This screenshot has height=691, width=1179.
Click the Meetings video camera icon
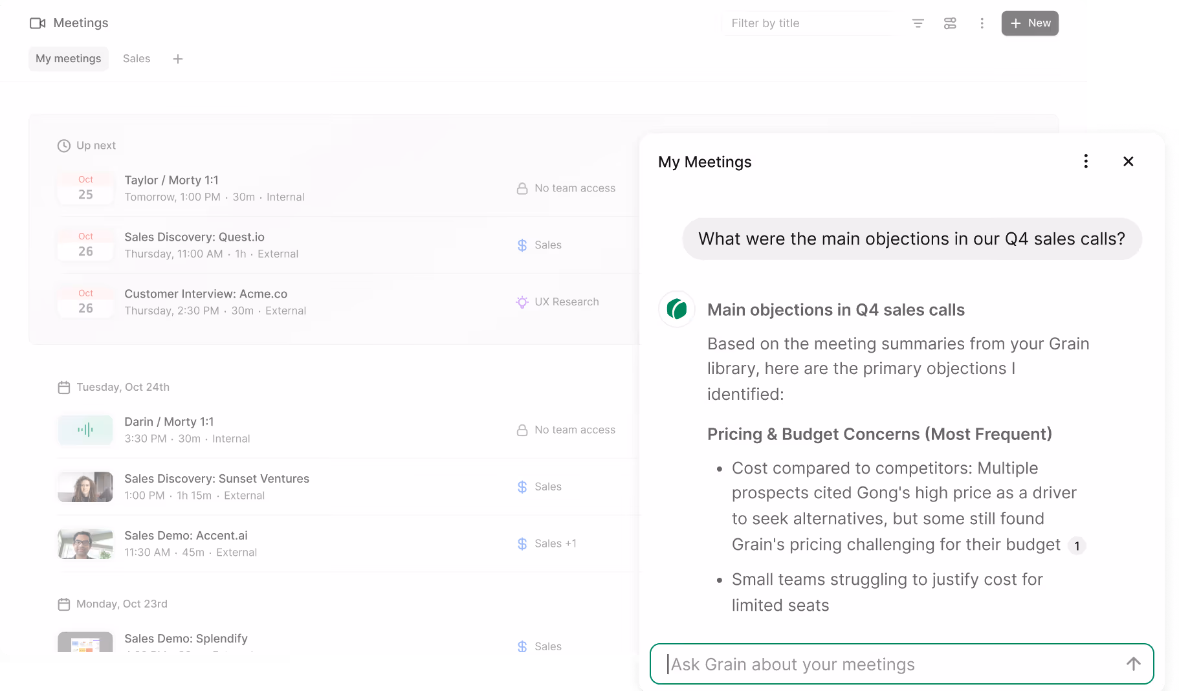click(x=38, y=23)
